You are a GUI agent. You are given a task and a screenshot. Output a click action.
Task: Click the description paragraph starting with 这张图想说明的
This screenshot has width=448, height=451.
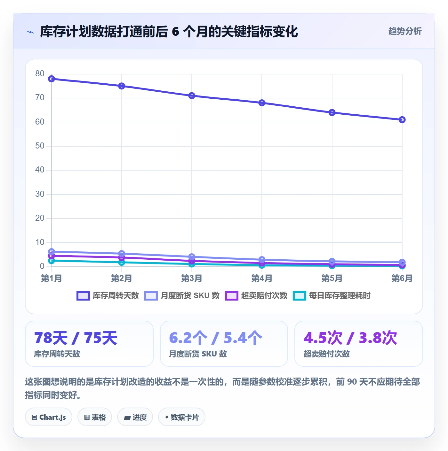click(223, 388)
